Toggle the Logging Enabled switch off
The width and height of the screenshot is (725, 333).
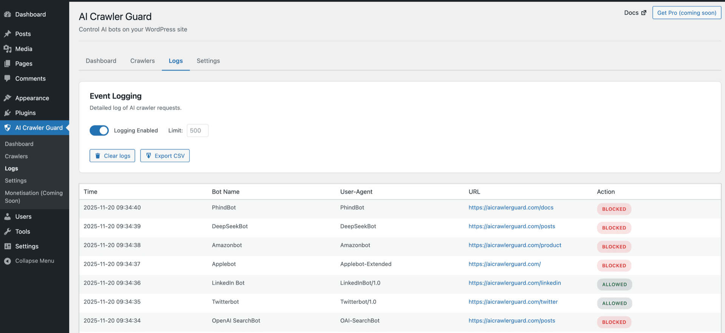99,130
